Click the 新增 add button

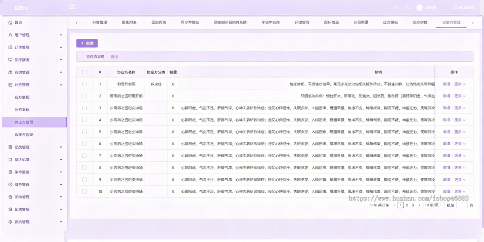point(87,43)
